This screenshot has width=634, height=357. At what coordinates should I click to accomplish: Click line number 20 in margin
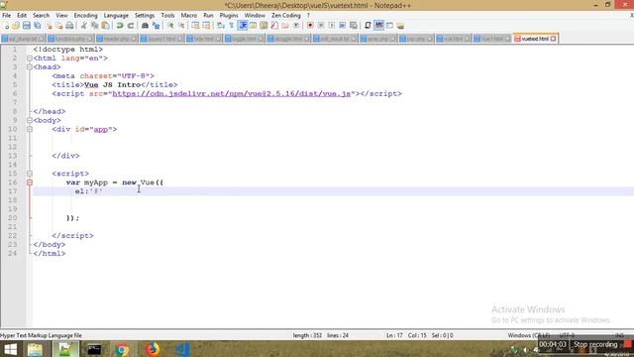click(x=13, y=218)
